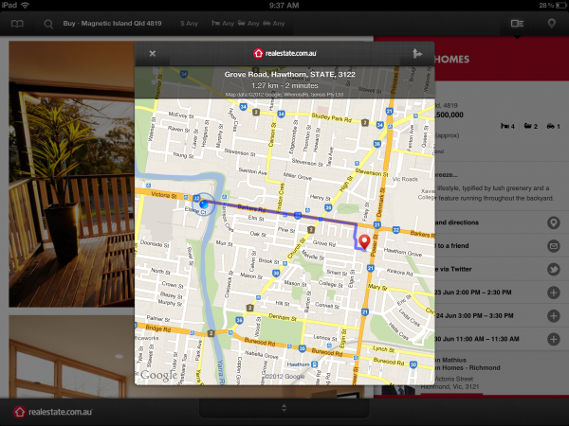The image size is (569, 426).
Task: Open the interior window photo below balcony
Action: [x=72, y=357]
